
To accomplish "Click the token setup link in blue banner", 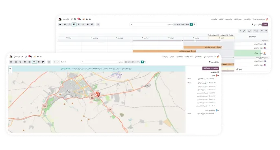I will click(x=66, y=68).
